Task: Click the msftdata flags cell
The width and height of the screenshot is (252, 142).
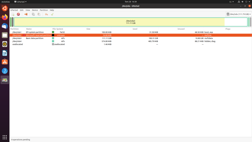Action: pyautogui.click(x=209, y=38)
